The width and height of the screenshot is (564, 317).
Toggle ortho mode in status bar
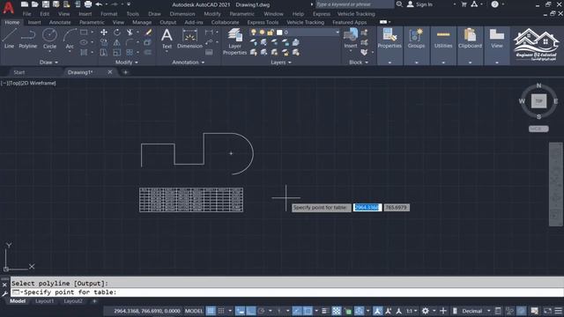click(250, 311)
